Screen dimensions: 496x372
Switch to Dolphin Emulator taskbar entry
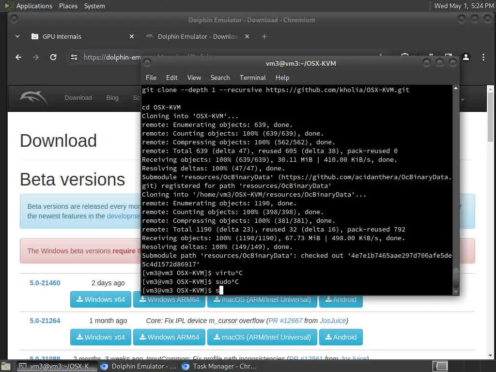(139, 366)
